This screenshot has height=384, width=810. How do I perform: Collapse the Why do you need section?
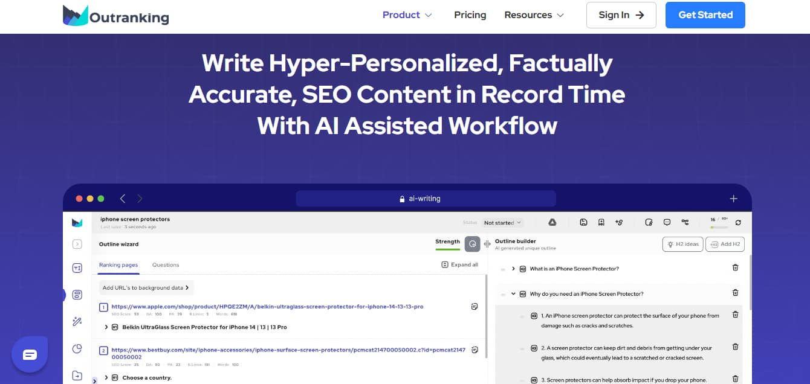point(514,293)
